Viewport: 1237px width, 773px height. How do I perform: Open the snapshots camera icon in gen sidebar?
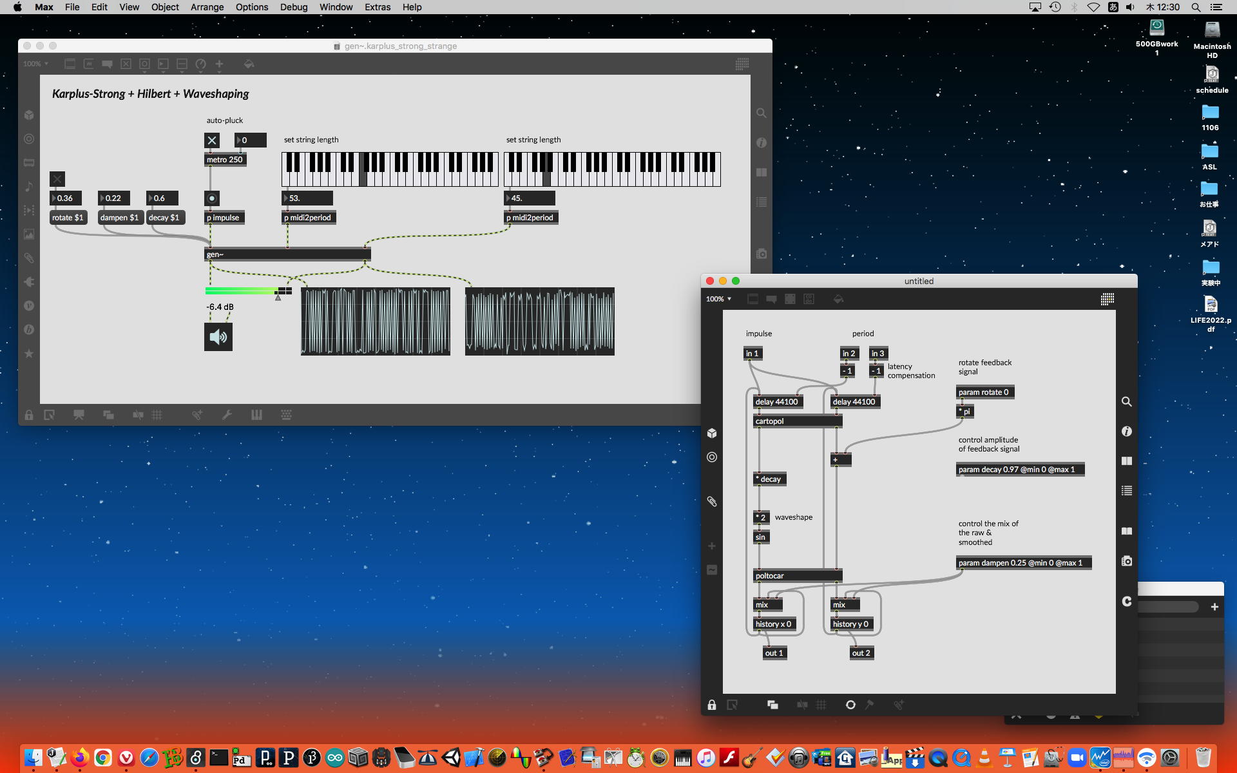coord(1126,561)
